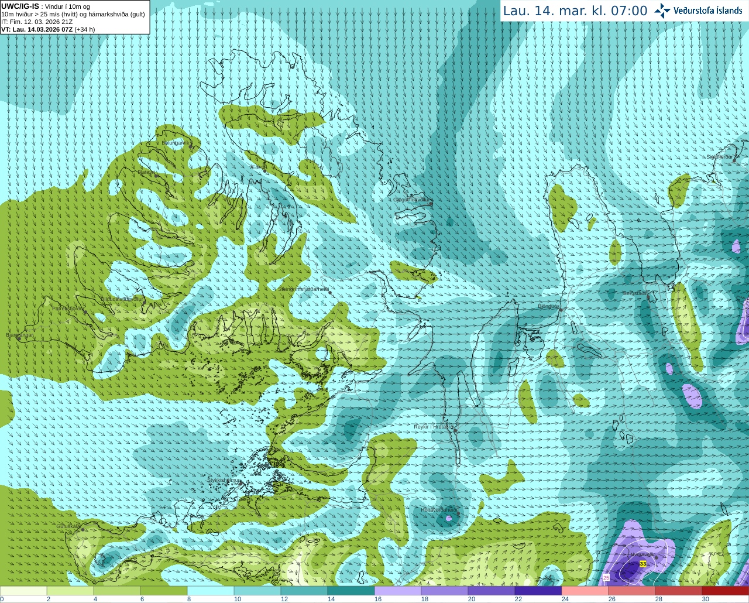
Task: Pick the 18–20 m/s medium purple legend swatch
Action: (445, 591)
